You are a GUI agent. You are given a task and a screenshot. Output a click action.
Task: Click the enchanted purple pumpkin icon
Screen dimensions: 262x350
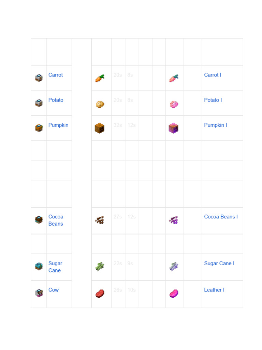[174, 128]
